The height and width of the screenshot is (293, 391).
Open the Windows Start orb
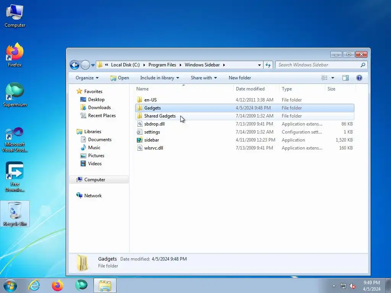click(10, 285)
